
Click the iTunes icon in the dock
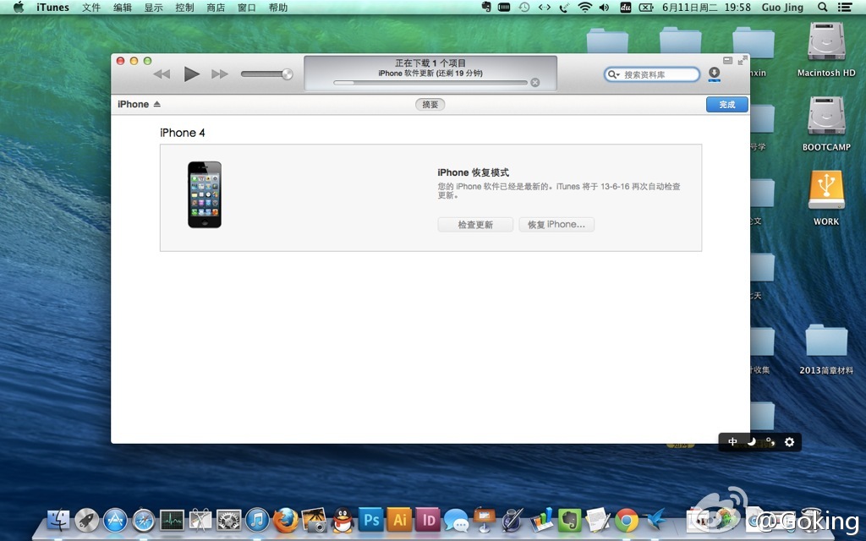pos(257,520)
